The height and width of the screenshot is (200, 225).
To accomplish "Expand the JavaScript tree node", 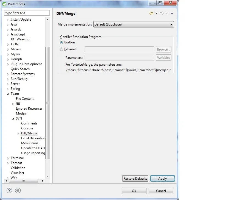I will click(8, 35).
